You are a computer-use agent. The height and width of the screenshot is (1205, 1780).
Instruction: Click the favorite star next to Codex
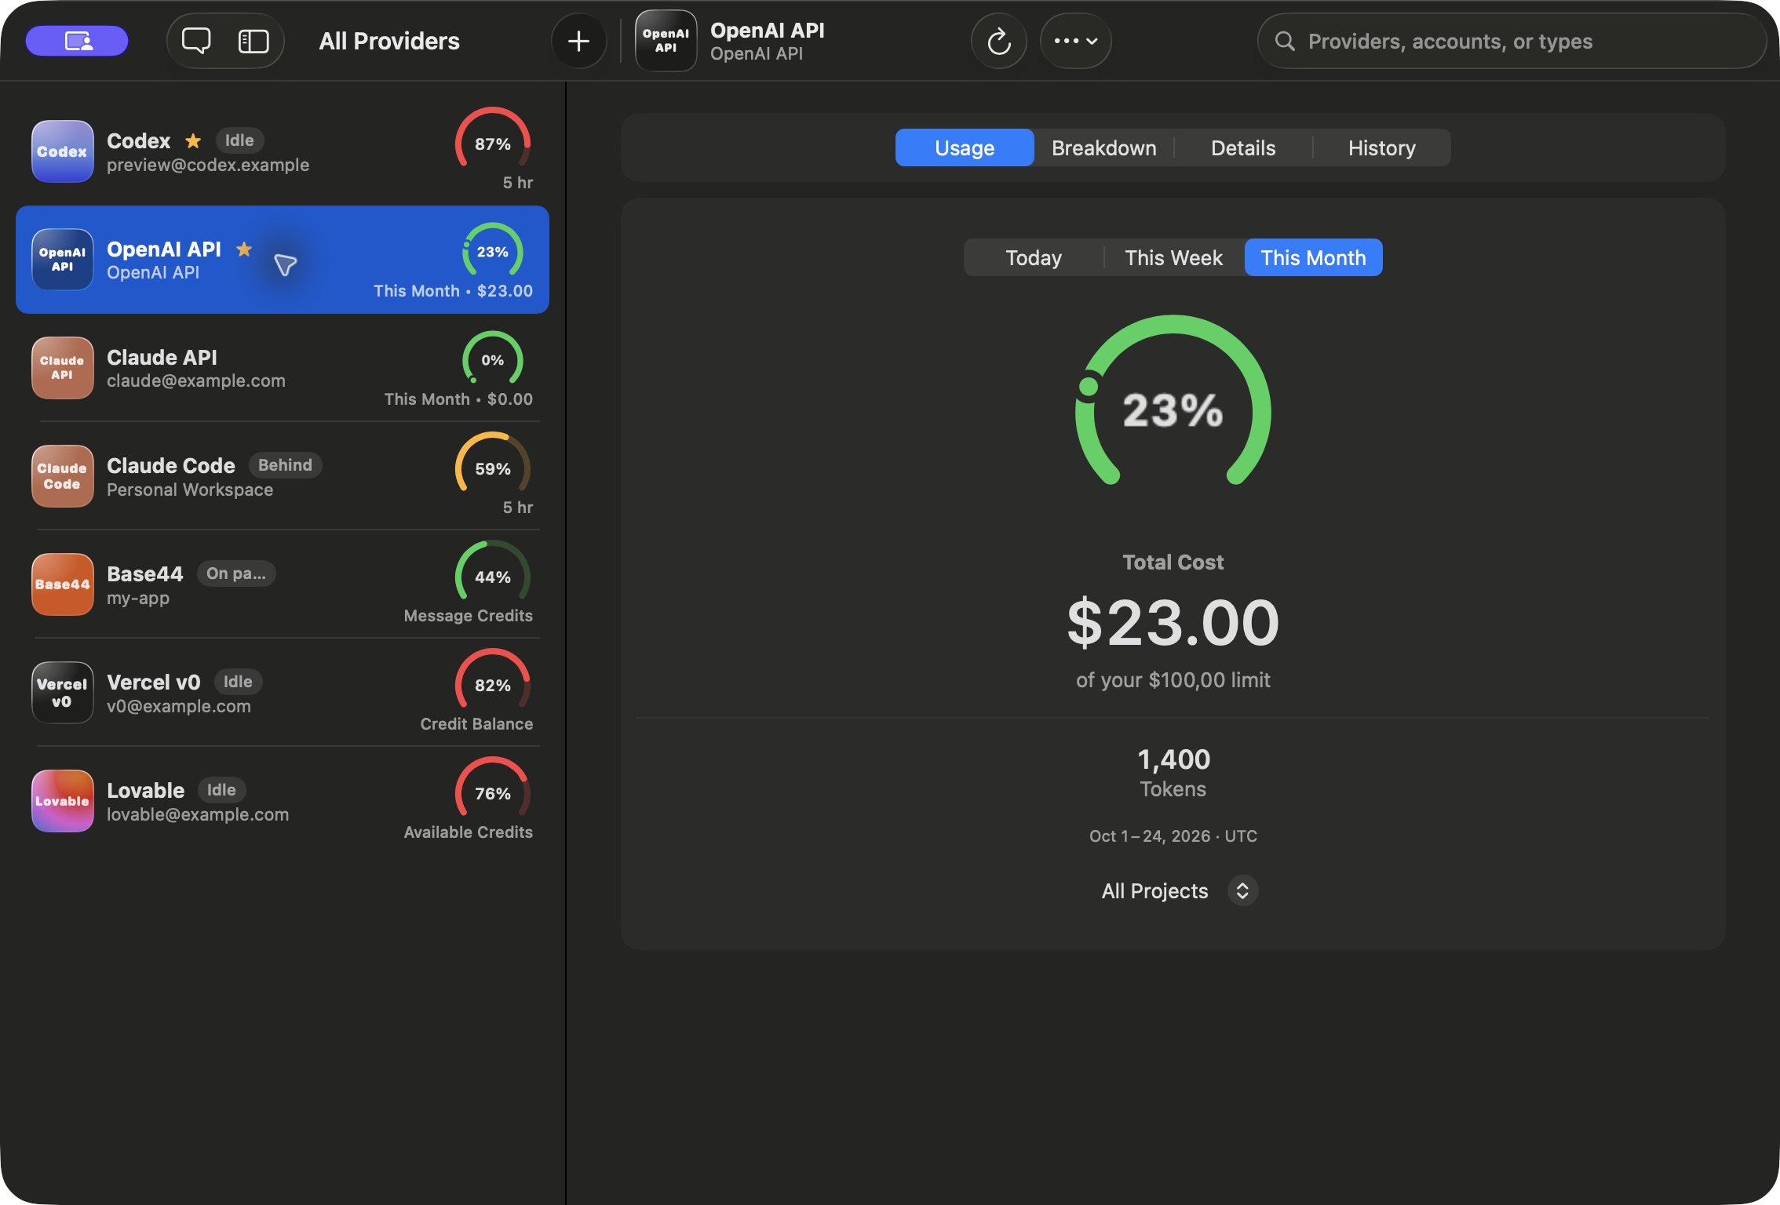193,140
